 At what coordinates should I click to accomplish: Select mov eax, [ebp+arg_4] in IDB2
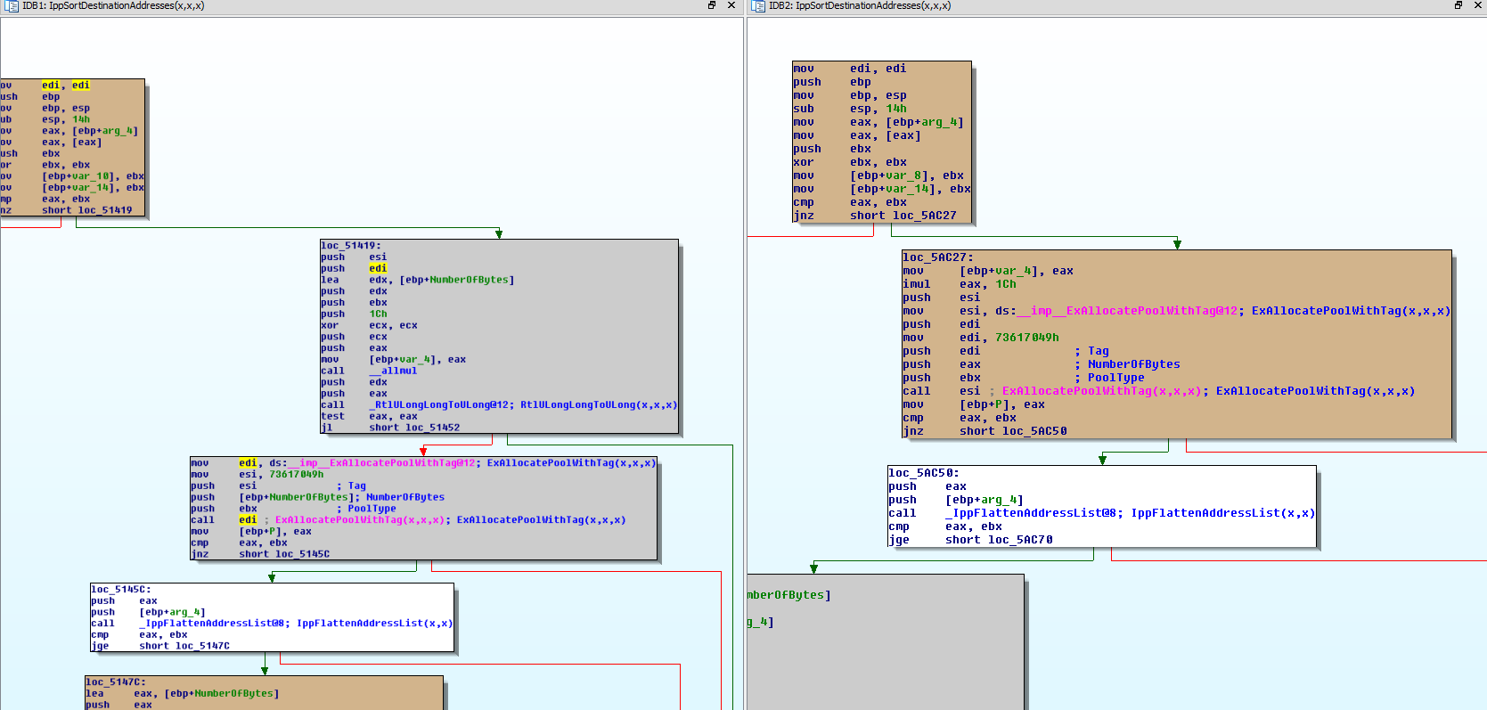pyautogui.click(x=878, y=122)
